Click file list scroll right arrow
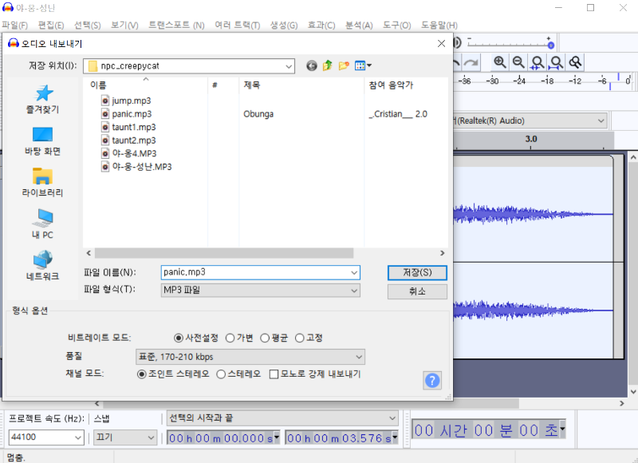This screenshot has width=638, height=463. coord(443,253)
